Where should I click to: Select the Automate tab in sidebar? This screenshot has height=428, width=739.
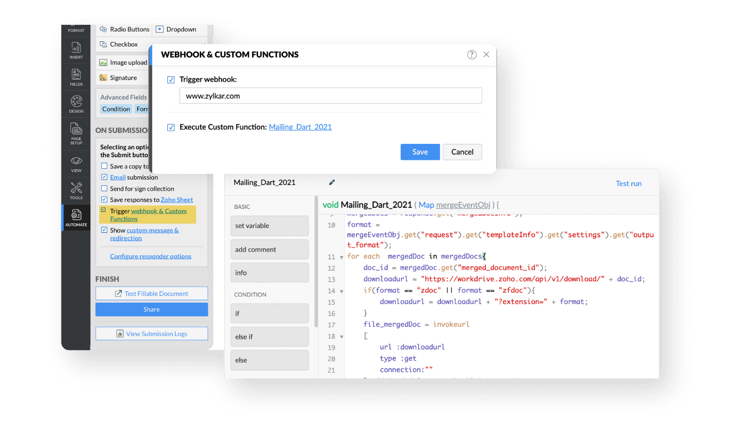(76, 217)
